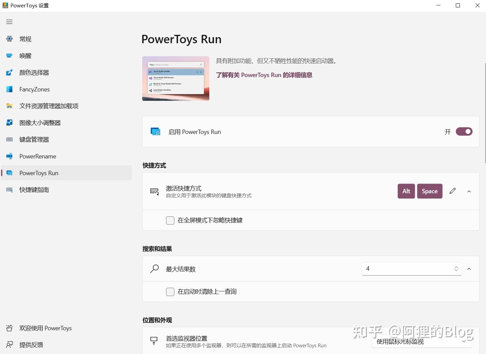The height and width of the screenshot is (354, 486).
Task: Select 文件资源管理器加载项 in sidebar
Action: (x=66, y=106)
